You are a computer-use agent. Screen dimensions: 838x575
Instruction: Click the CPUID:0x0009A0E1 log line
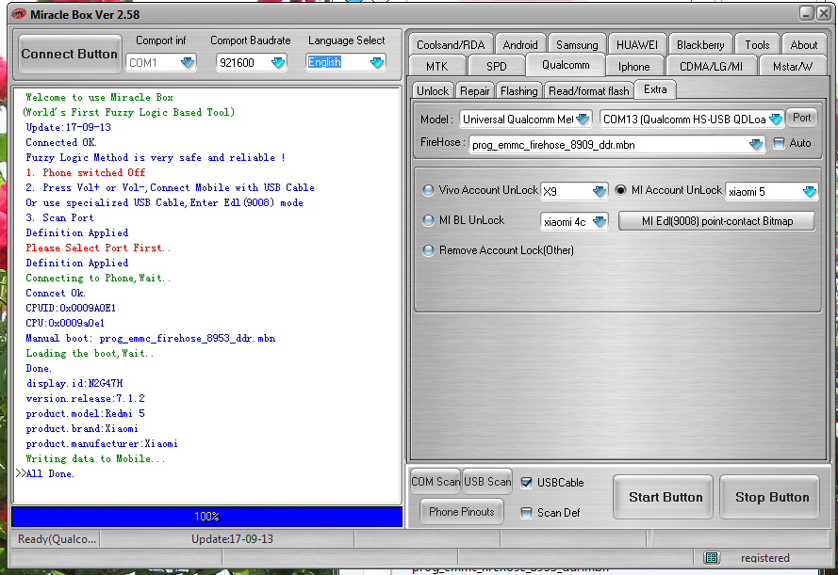pyautogui.click(x=71, y=308)
